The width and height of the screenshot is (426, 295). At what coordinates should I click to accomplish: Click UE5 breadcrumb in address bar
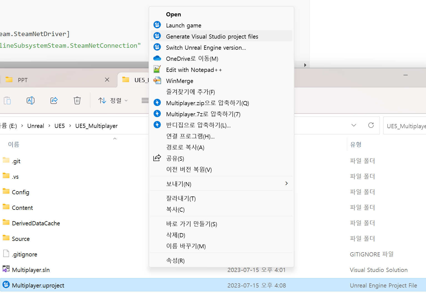59,126
